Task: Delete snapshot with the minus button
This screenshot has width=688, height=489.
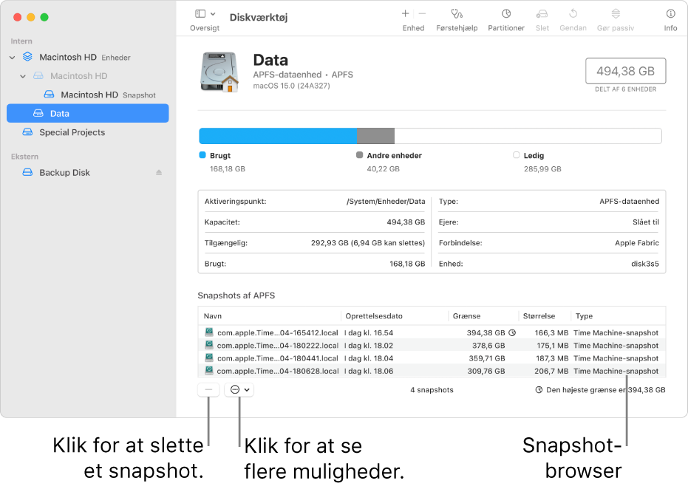Action: pyautogui.click(x=208, y=389)
